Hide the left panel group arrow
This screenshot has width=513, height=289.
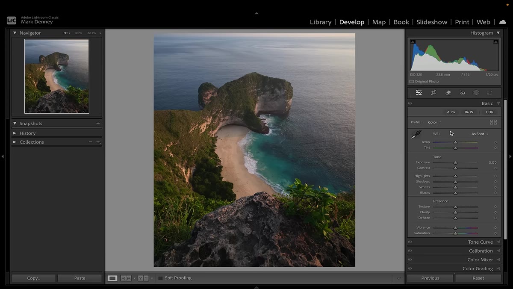(x=3, y=156)
